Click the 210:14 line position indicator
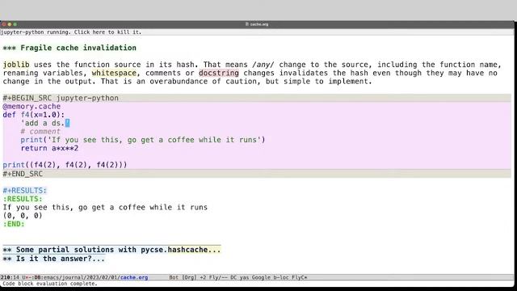Image resolution: width=517 pixels, height=291 pixels. click(x=10, y=277)
